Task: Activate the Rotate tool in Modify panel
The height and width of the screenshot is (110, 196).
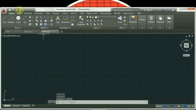Action: click(x=41, y=17)
